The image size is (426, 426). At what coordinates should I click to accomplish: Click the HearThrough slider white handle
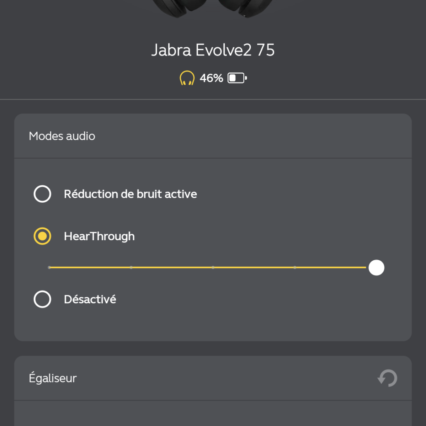coord(376,268)
